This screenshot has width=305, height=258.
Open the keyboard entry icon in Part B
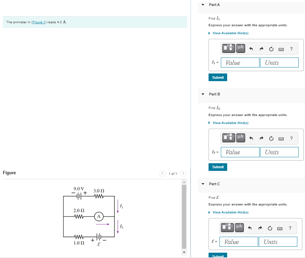281,139
